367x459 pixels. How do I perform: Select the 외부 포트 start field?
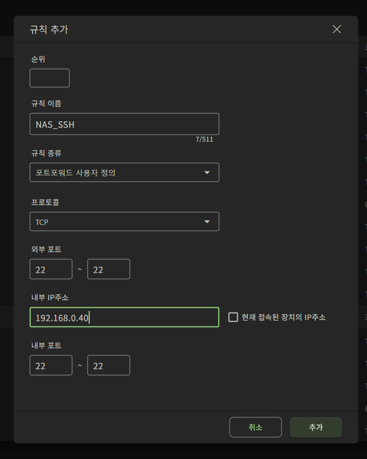click(x=51, y=269)
